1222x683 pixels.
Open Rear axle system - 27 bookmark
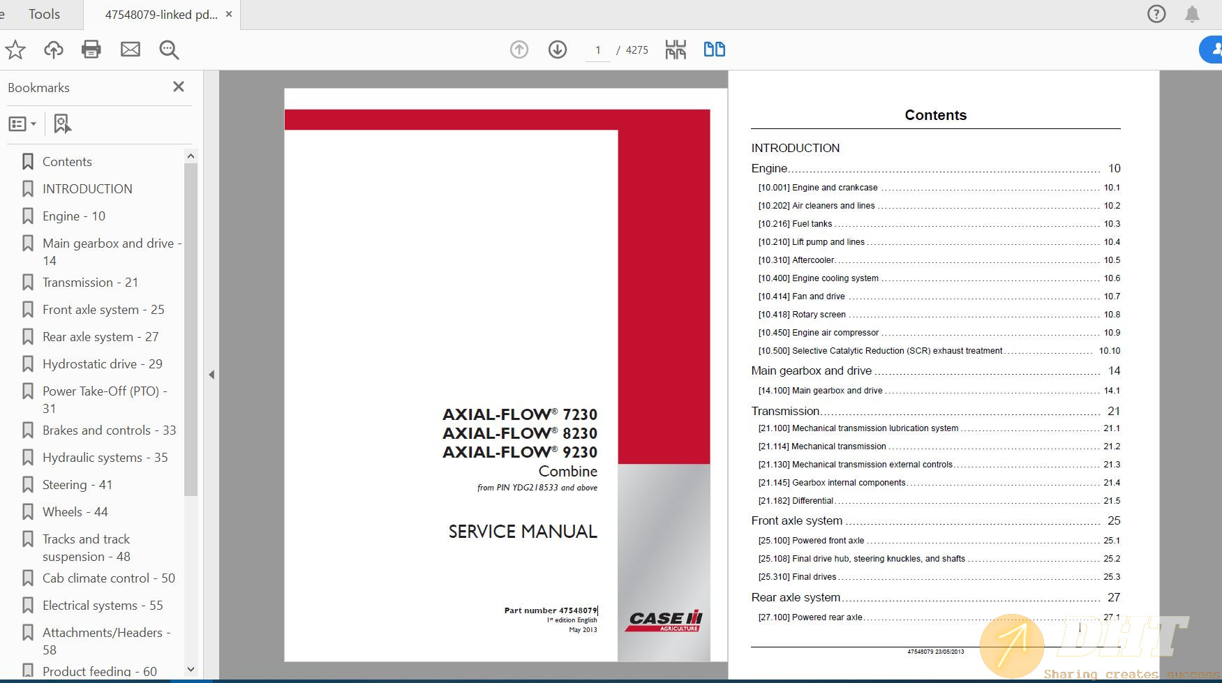(x=100, y=337)
